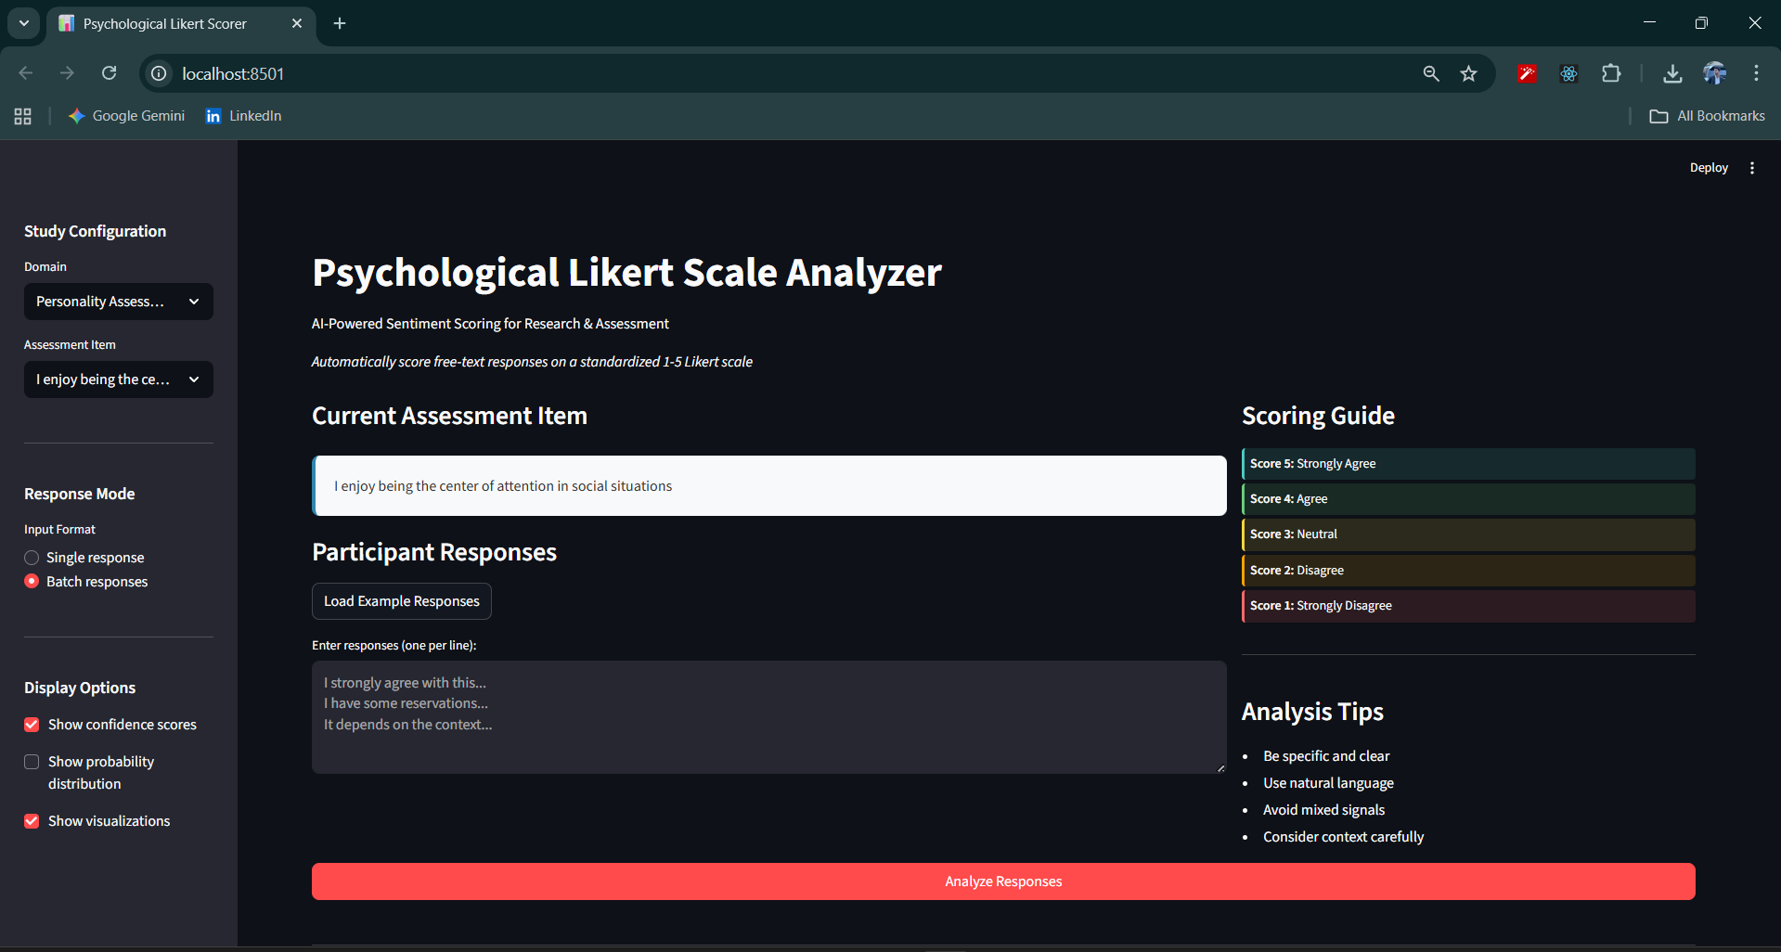Open the tab search chevron
This screenshot has width=1781, height=952.
(23, 23)
